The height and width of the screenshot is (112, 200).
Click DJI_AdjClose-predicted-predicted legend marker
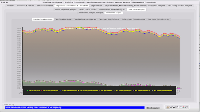click(x=79, y=91)
